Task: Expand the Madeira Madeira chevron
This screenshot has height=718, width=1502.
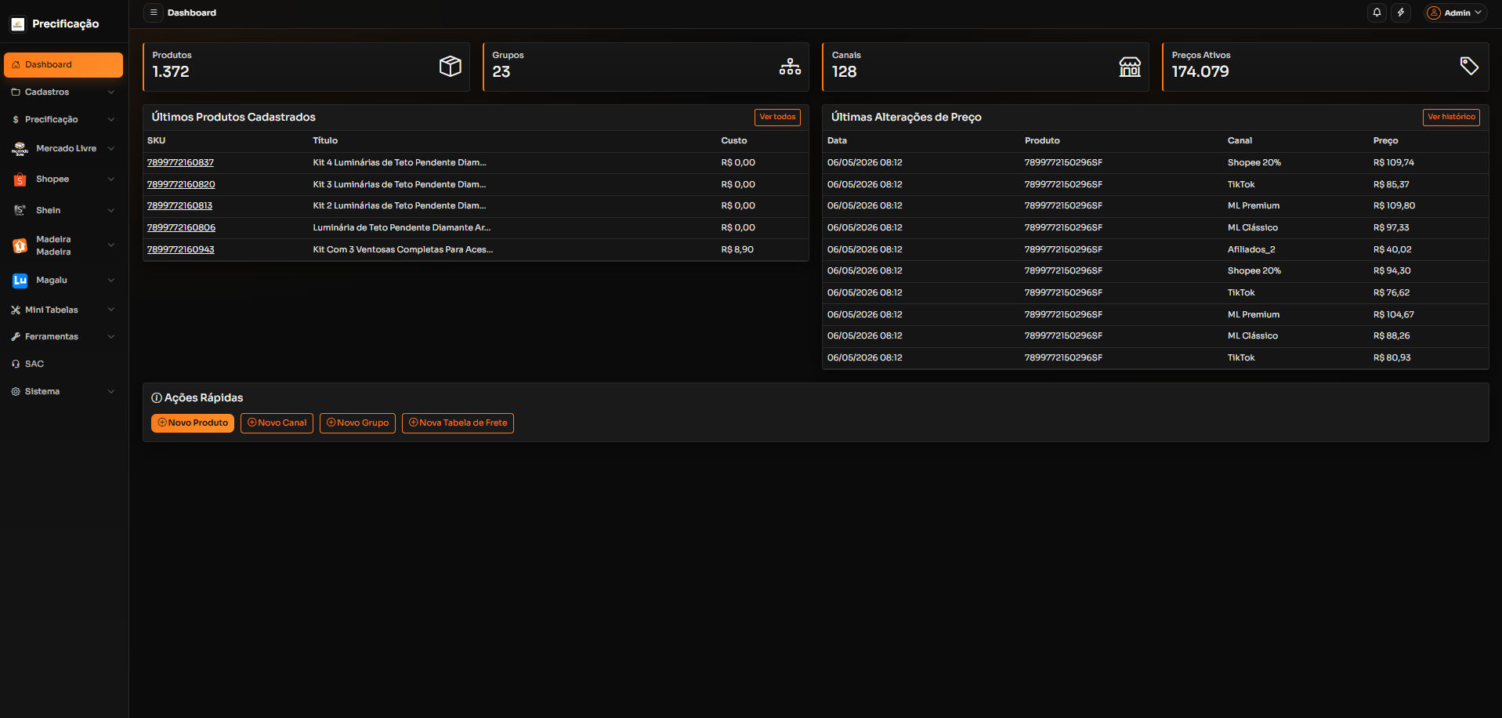Action: tap(111, 245)
